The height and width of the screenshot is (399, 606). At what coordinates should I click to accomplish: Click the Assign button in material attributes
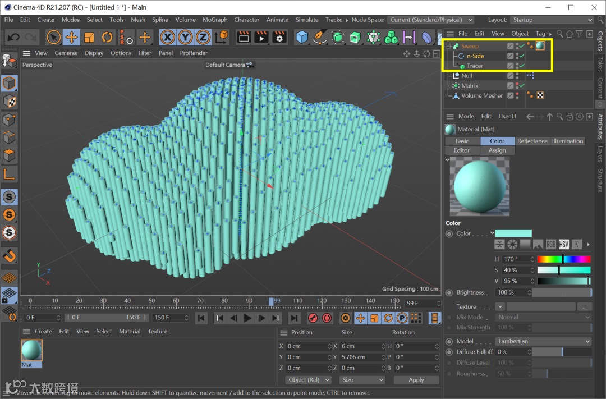[x=497, y=150]
